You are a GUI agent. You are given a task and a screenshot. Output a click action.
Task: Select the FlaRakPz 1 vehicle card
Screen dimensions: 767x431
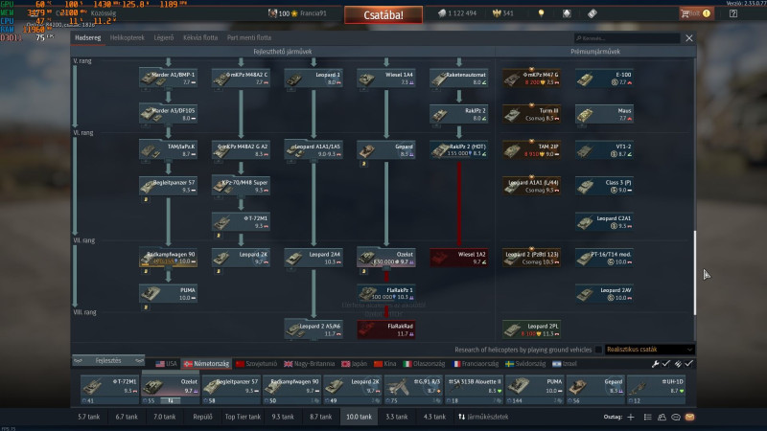(386, 293)
